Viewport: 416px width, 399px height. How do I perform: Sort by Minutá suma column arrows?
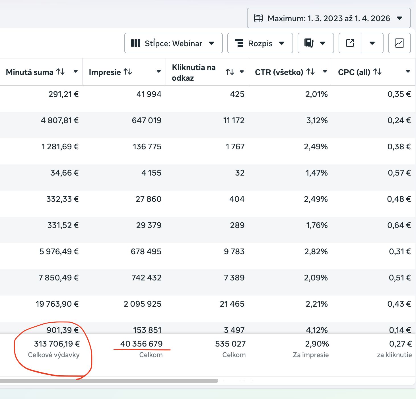click(60, 72)
